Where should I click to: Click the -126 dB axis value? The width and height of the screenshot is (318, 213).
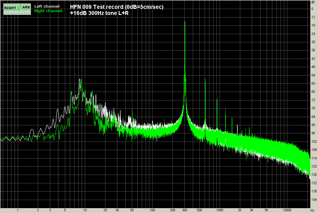point(313,175)
